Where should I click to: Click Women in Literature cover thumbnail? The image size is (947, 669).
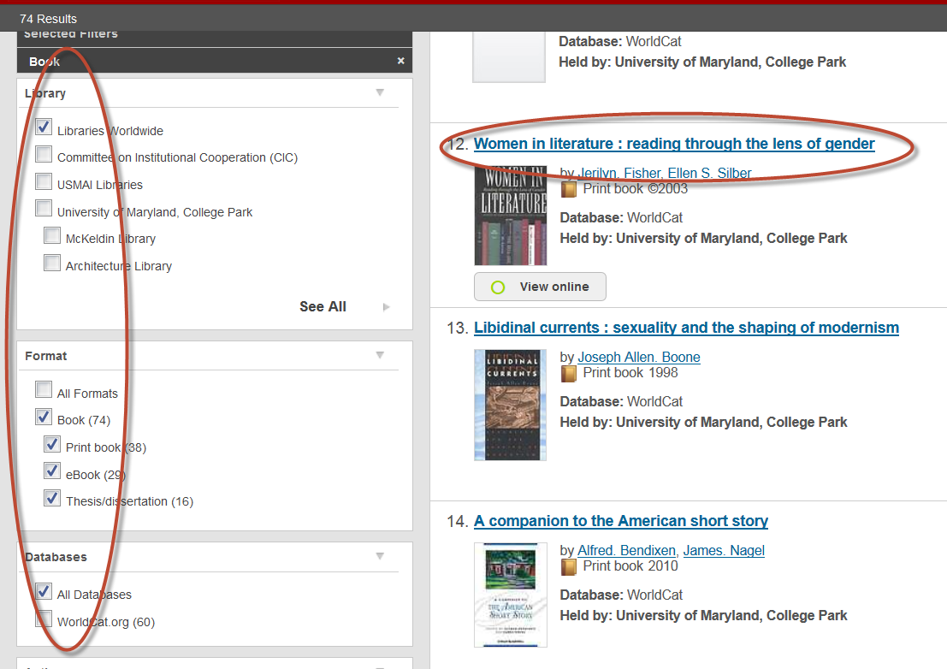pyautogui.click(x=511, y=216)
